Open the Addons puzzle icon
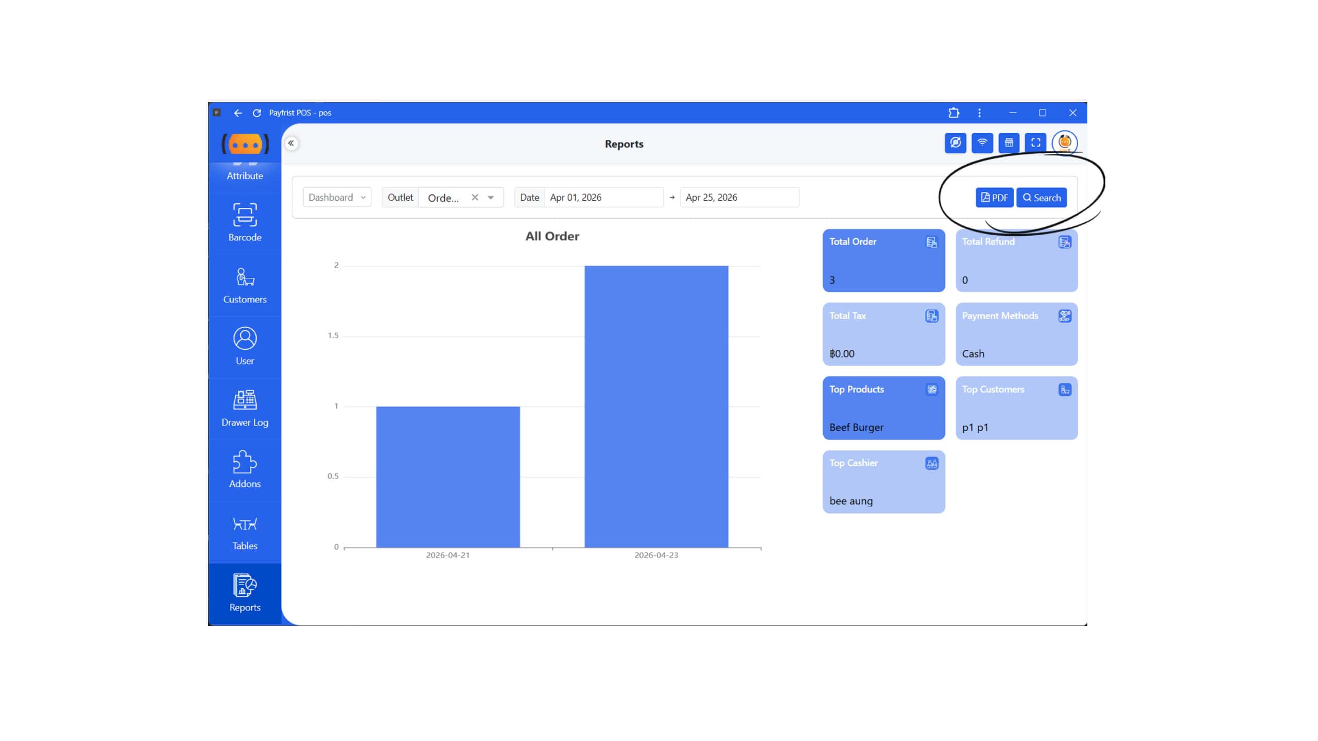Screen dimensions: 1318x741 pyautogui.click(x=245, y=469)
